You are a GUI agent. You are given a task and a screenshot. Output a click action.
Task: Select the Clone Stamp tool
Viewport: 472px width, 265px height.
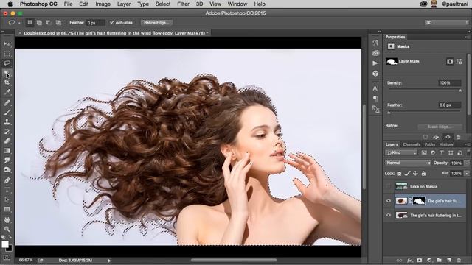click(7, 121)
